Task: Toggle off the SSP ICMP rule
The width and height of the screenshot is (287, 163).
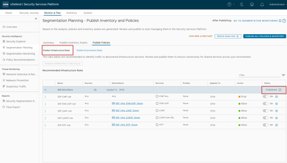Action: (265, 97)
